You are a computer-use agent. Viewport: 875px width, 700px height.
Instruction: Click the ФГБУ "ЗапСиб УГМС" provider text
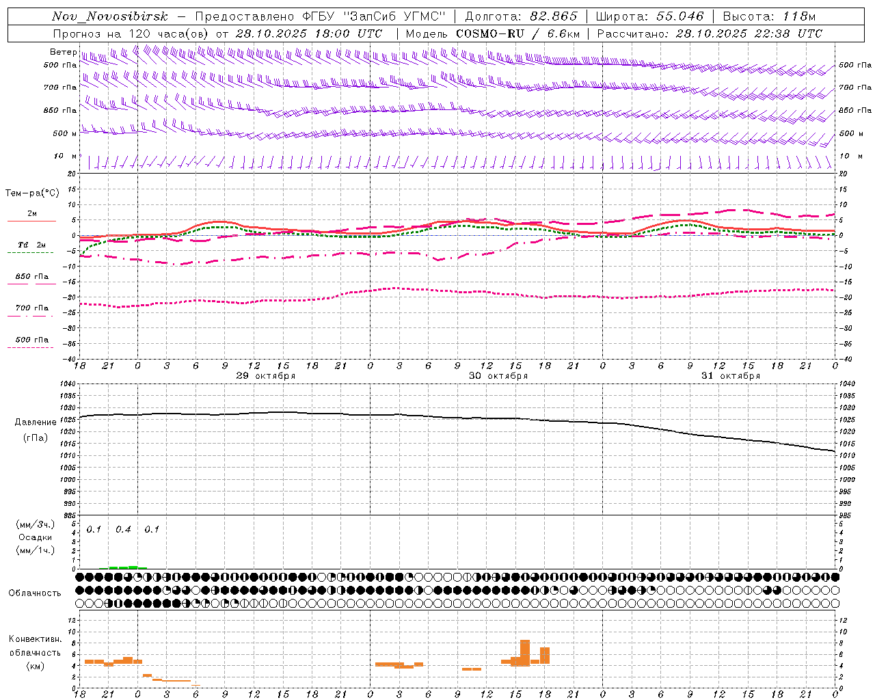[x=375, y=16]
